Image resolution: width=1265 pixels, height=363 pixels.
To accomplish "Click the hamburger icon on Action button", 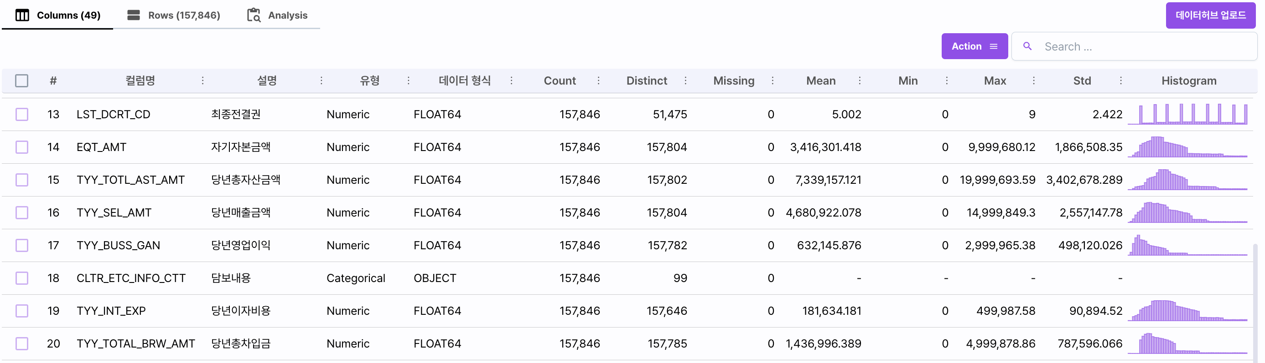I will [993, 46].
